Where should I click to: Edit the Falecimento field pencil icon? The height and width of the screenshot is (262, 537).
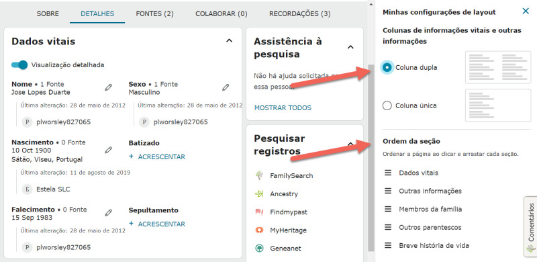[x=109, y=213]
